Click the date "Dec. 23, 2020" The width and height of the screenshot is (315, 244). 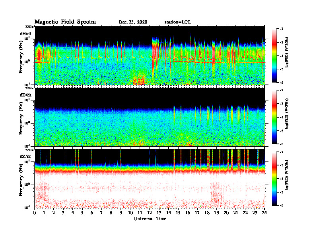click(133, 22)
